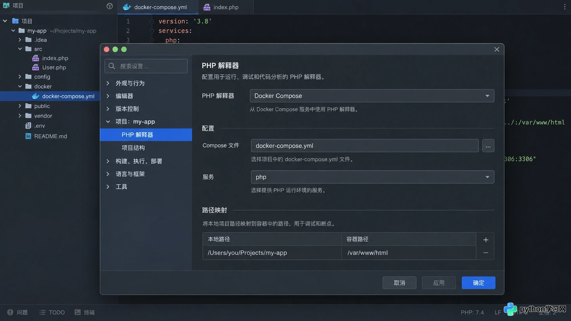The width and height of the screenshot is (571, 321).
Task: Collapse the 项目: my-app settings category
Action: click(x=108, y=122)
